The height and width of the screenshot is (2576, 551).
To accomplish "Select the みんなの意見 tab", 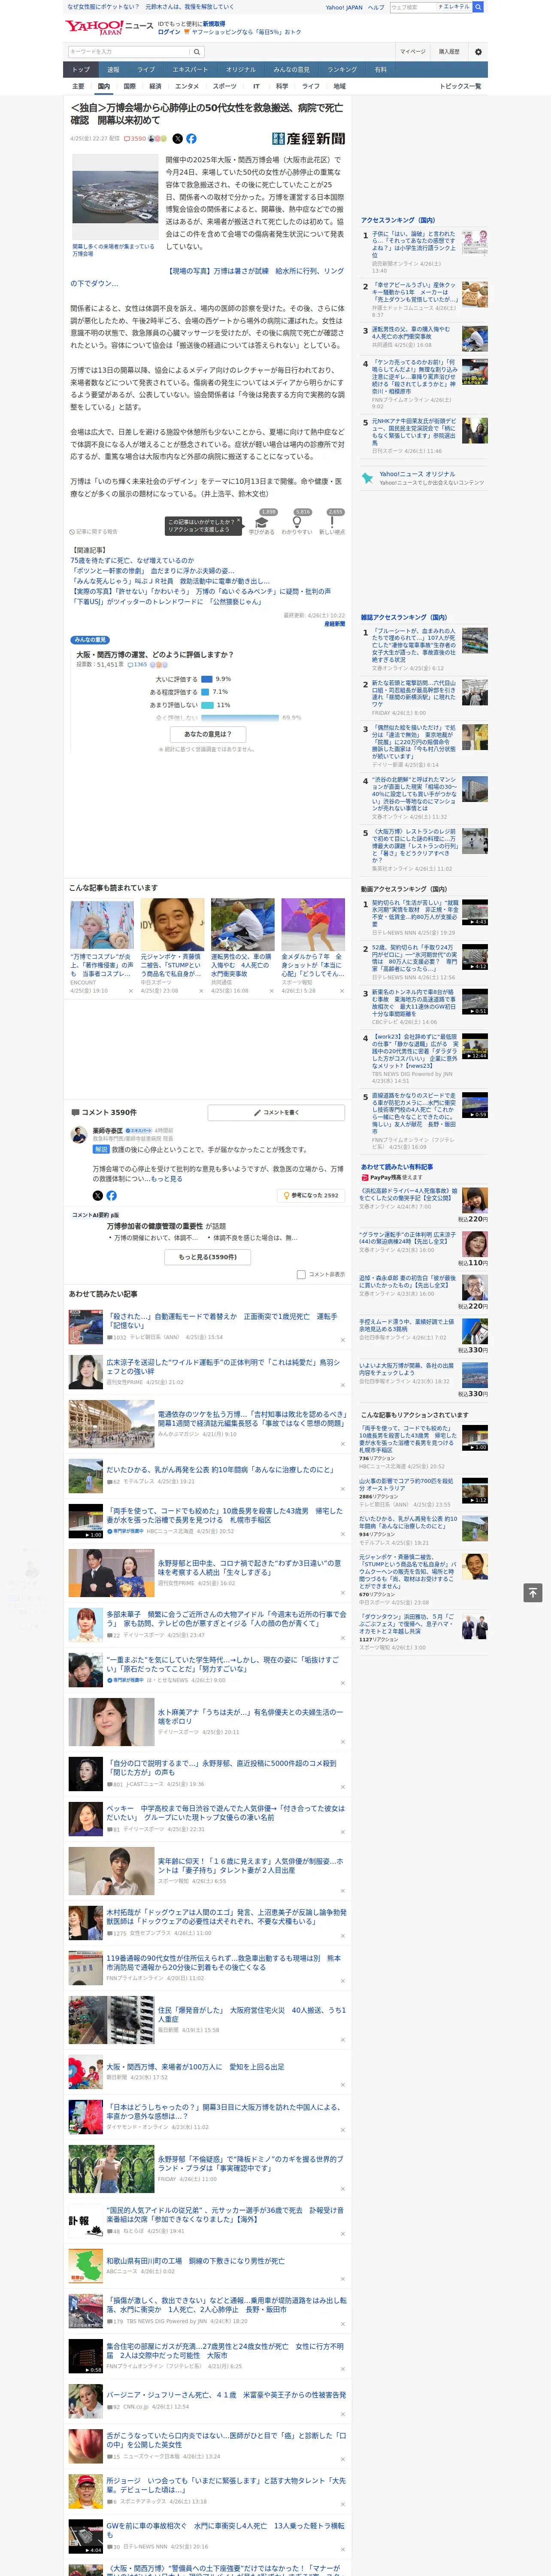I will (292, 70).
